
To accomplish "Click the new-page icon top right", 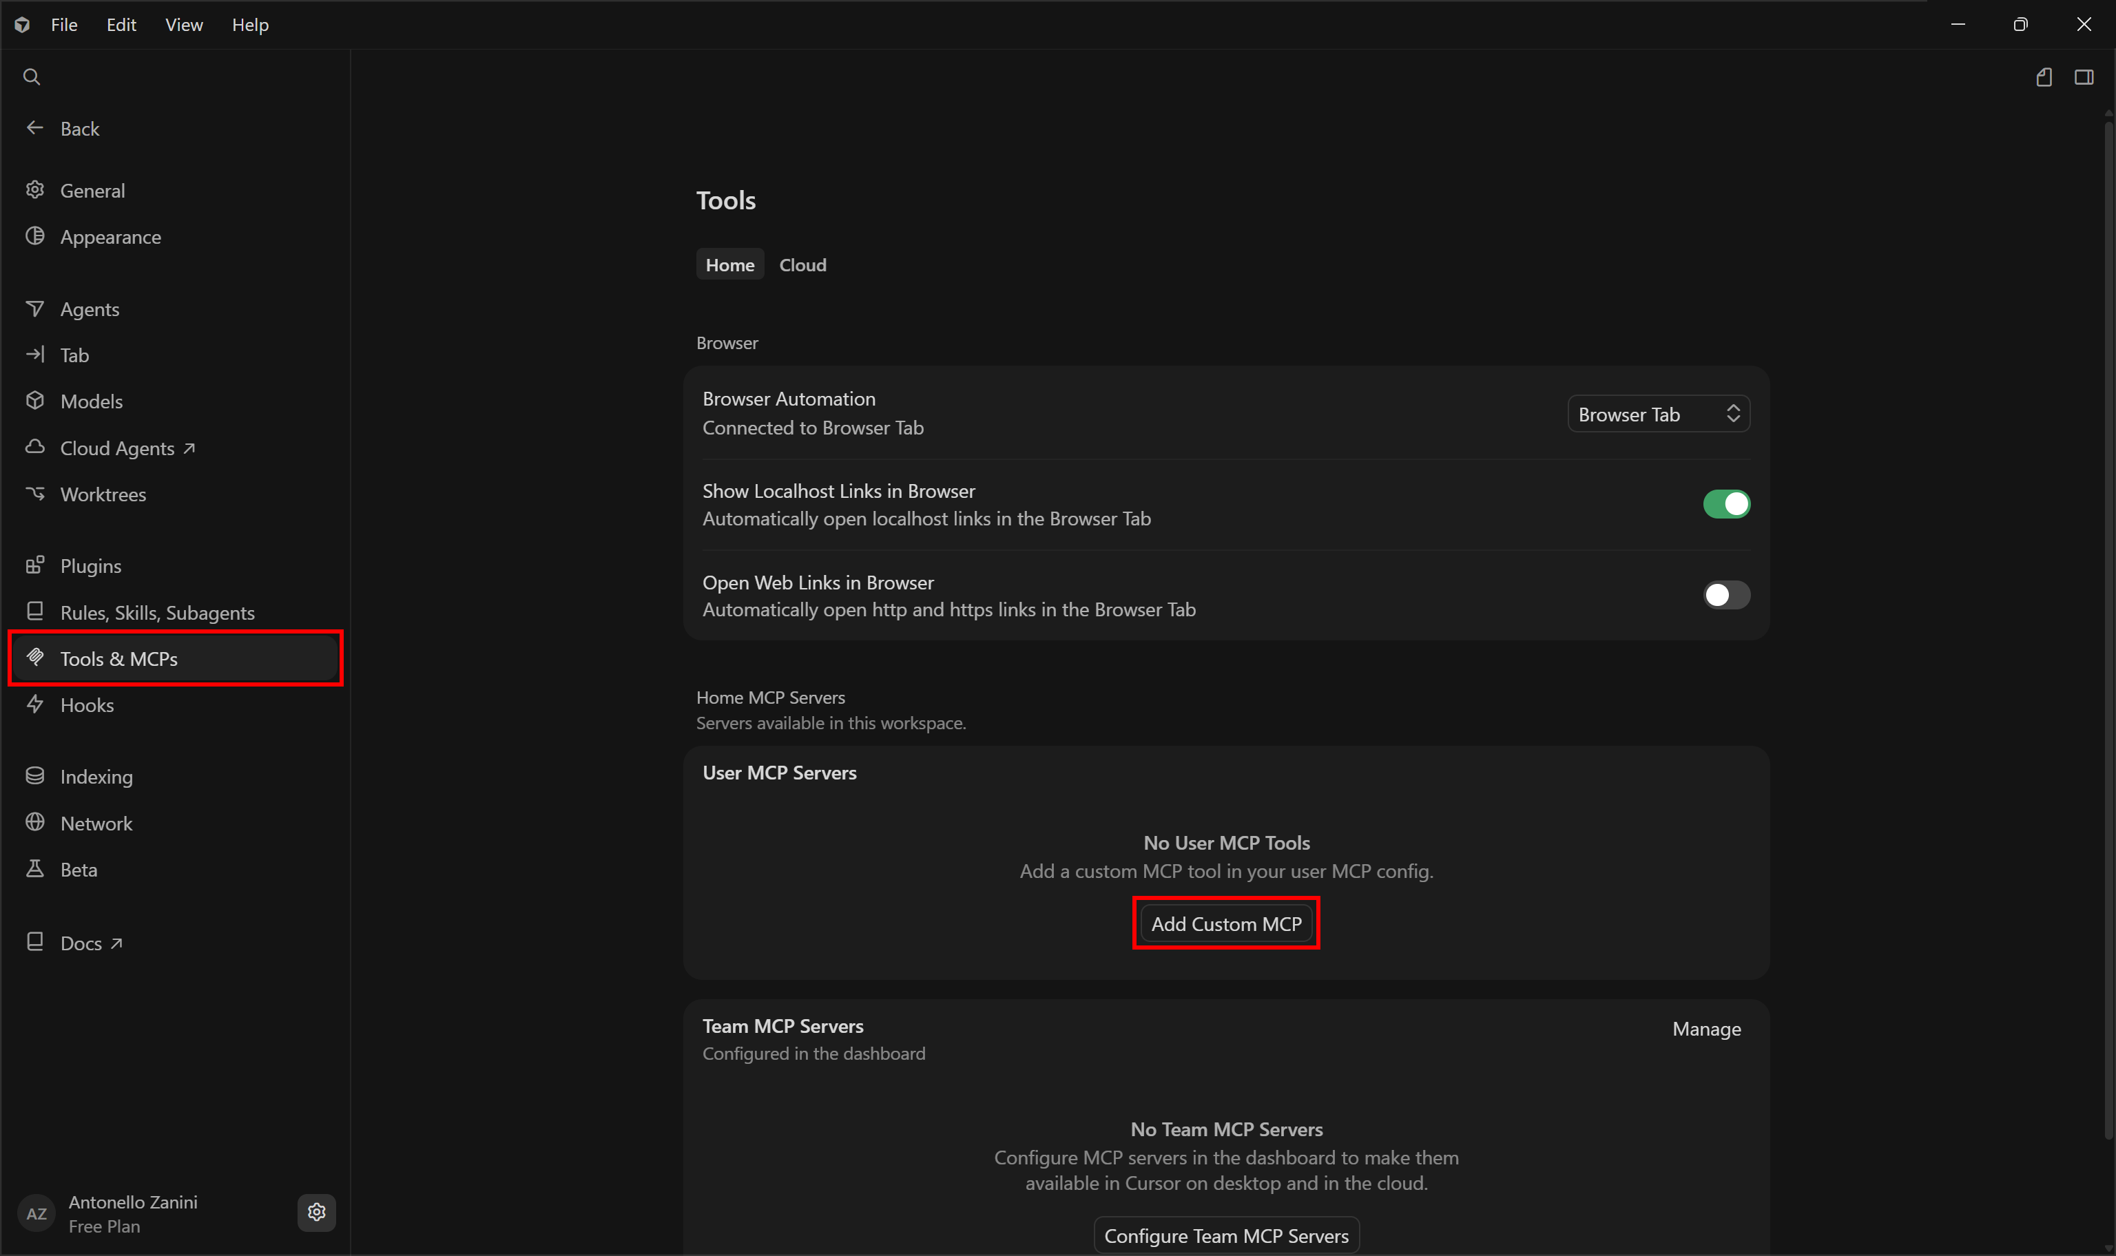I will (2044, 78).
